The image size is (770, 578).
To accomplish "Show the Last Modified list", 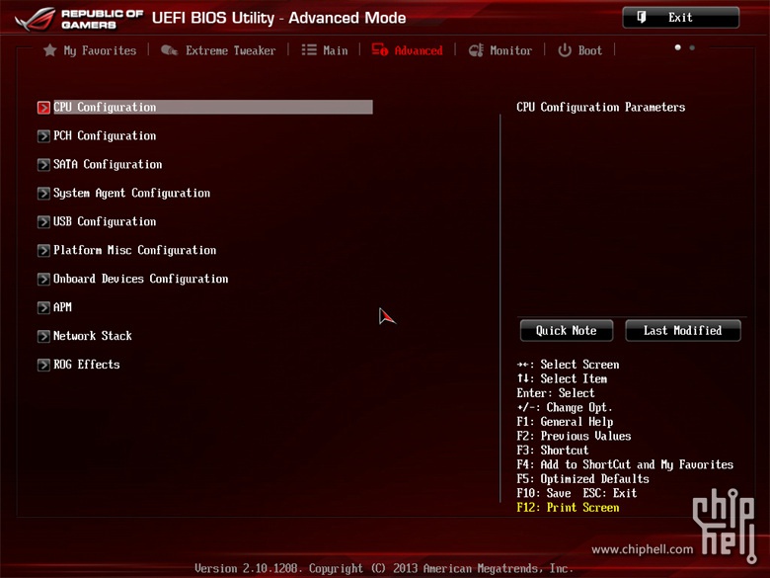I will click(x=682, y=330).
